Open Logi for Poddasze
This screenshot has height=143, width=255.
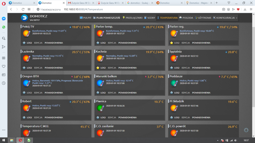click(x=177, y=93)
